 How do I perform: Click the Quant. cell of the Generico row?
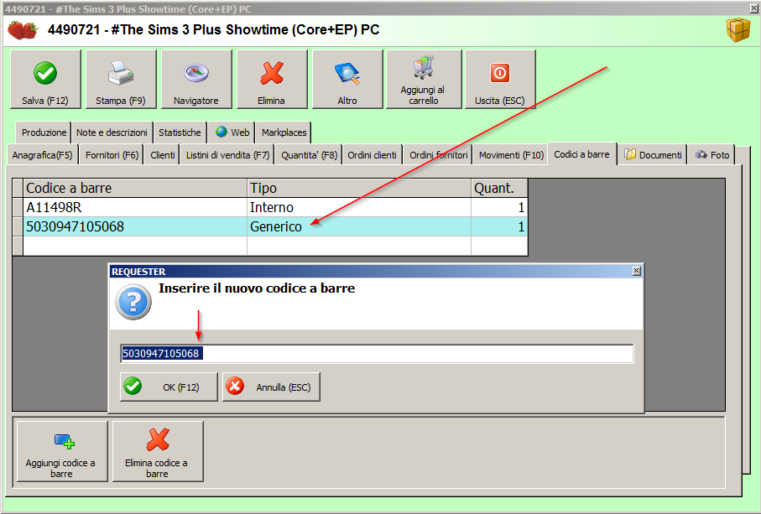pos(499,226)
